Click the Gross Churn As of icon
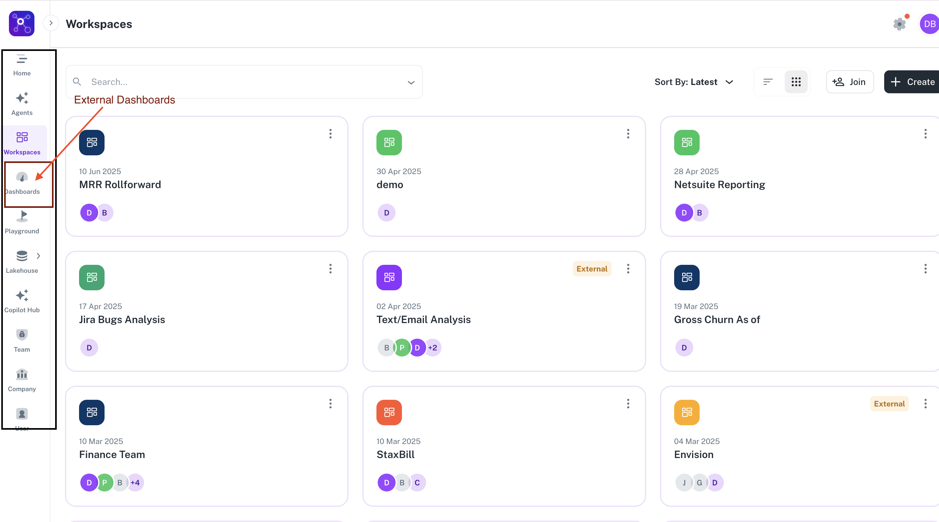This screenshot has width=939, height=522. pyautogui.click(x=687, y=278)
